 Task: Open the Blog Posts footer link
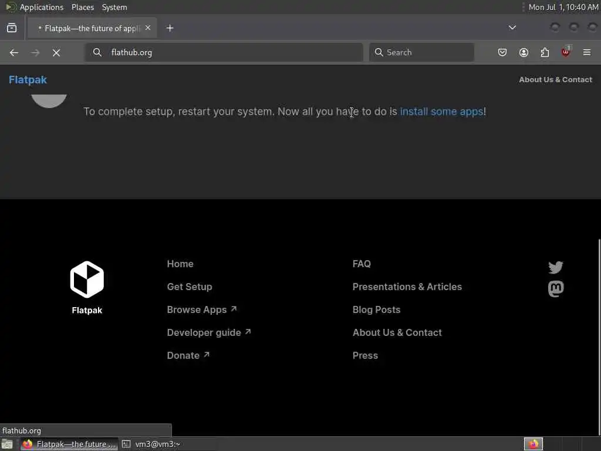point(376,309)
